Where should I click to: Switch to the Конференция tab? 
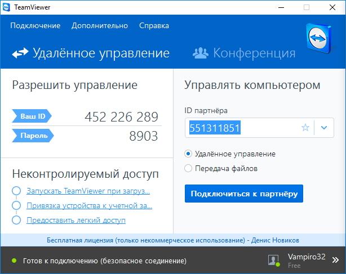(x=244, y=53)
